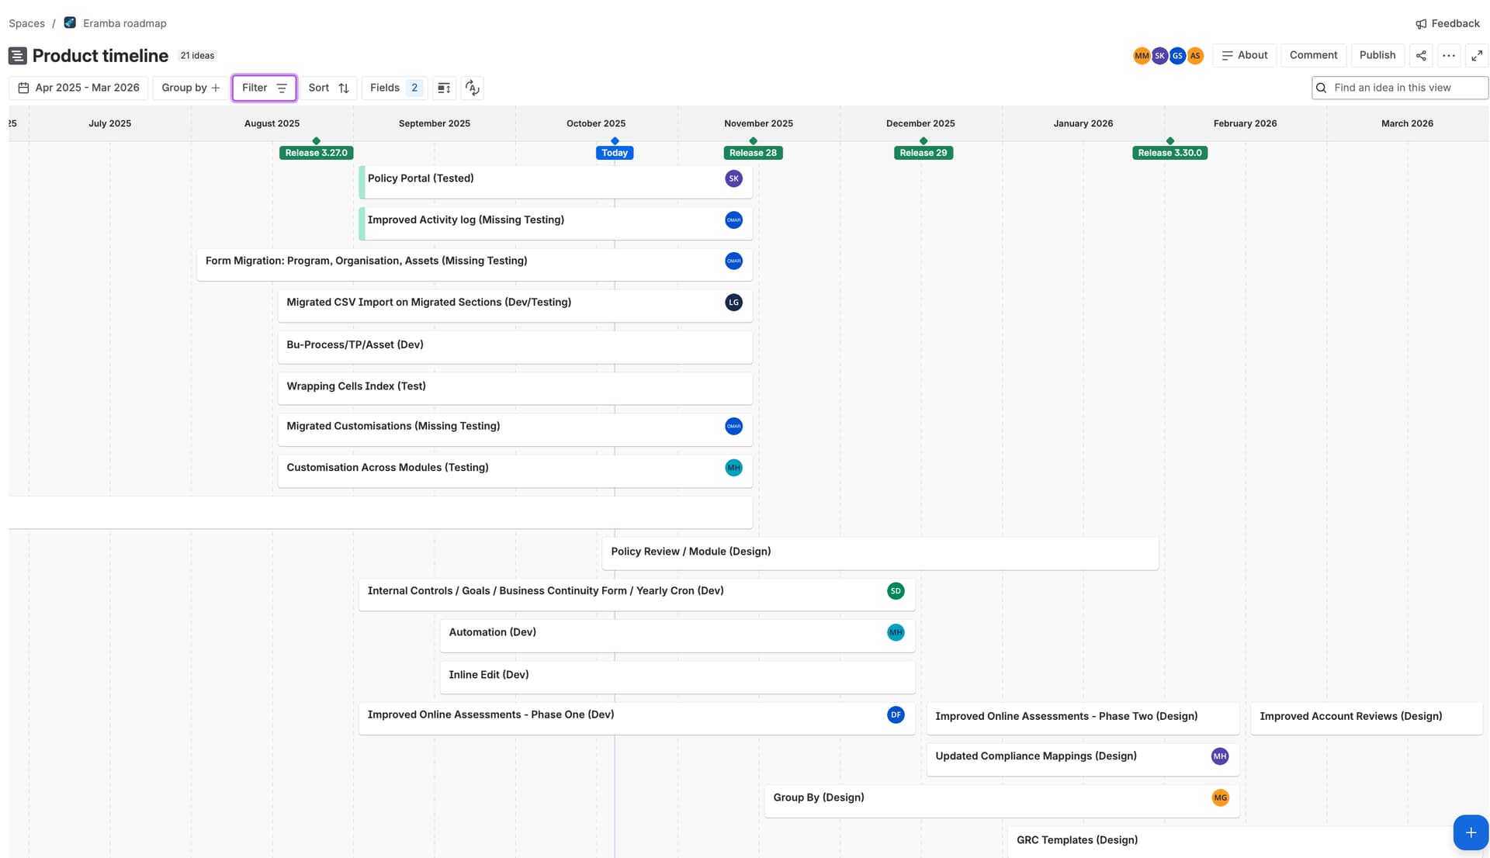This screenshot has width=1490, height=858.
Task: Go to Spaces breadcrumb link
Action: [26, 23]
